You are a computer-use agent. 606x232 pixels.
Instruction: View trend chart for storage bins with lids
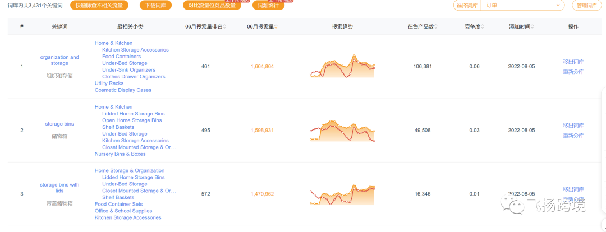tap(342, 194)
